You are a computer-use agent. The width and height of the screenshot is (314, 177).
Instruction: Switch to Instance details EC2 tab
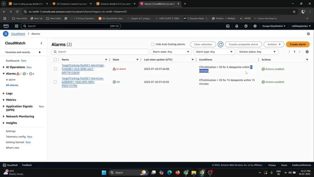pyautogui.click(x=116, y=4)
